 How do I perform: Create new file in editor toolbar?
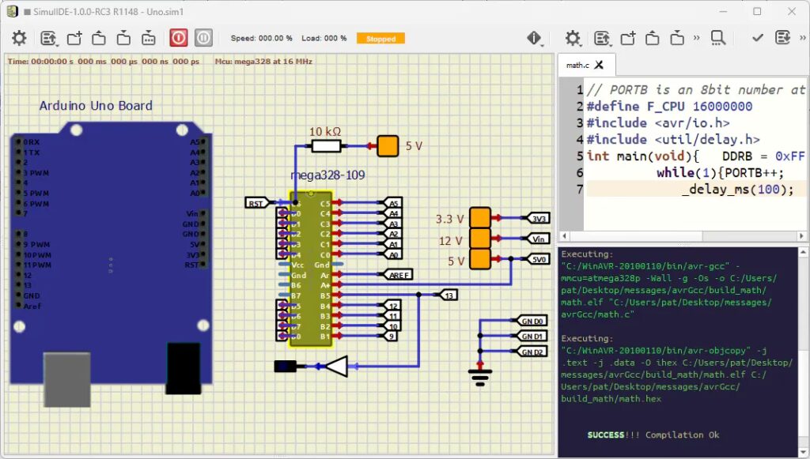click(x=628, y=38)
